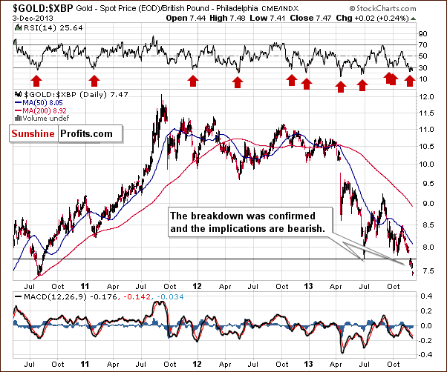
Task: Click the 3-Dec-2013 date label
Action: pos(33,19)
